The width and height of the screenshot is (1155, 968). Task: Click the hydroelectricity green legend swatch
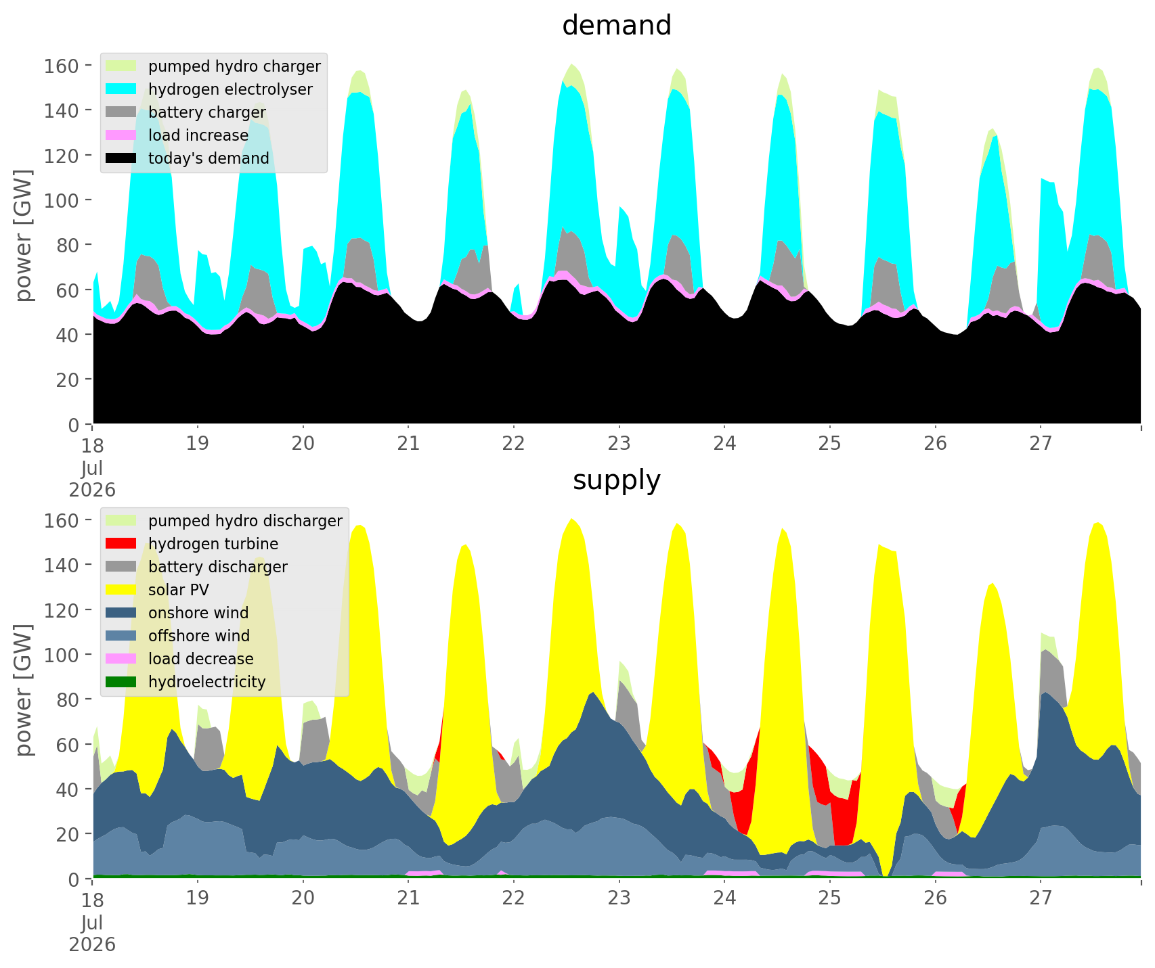122,682
